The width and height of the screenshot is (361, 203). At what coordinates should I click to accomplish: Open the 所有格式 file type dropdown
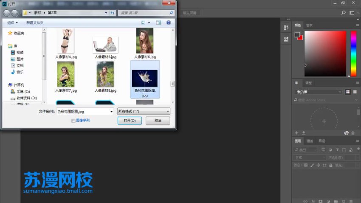(144, 111)
